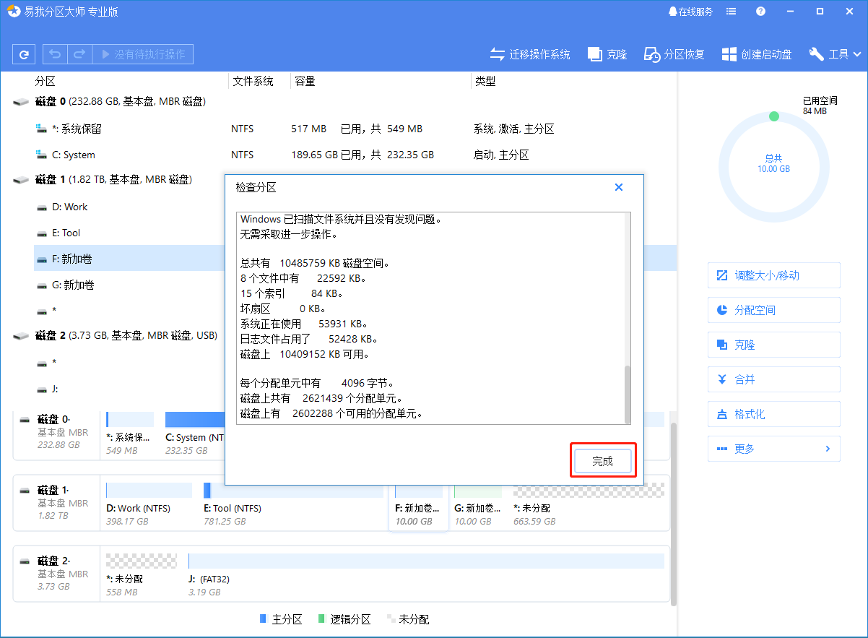Click the undo arrow icon
This screenshot has height=638, width=868.
[x=56, y=54]
